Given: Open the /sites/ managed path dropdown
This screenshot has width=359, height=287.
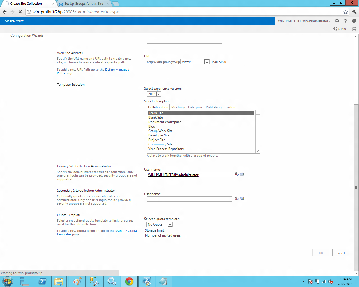Looking at the screenshot, I should [x=206, y=62].
